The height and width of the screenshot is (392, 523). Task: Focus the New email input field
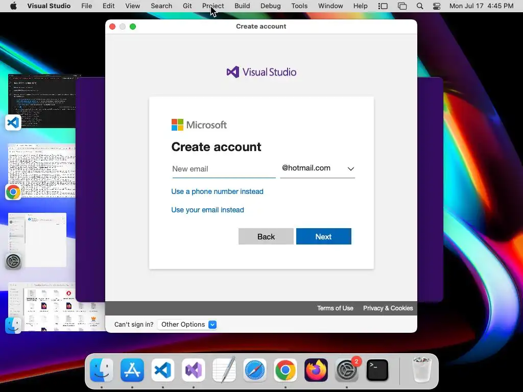click(224, 168)
